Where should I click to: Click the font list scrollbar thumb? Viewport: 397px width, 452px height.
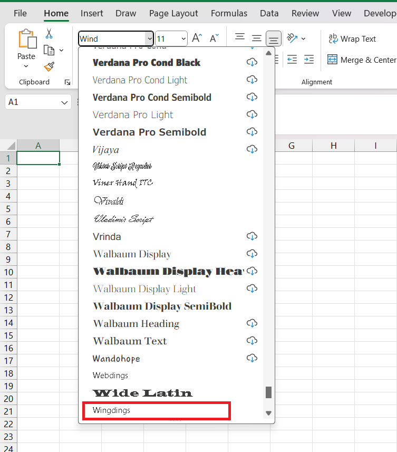tap(268, 392)
